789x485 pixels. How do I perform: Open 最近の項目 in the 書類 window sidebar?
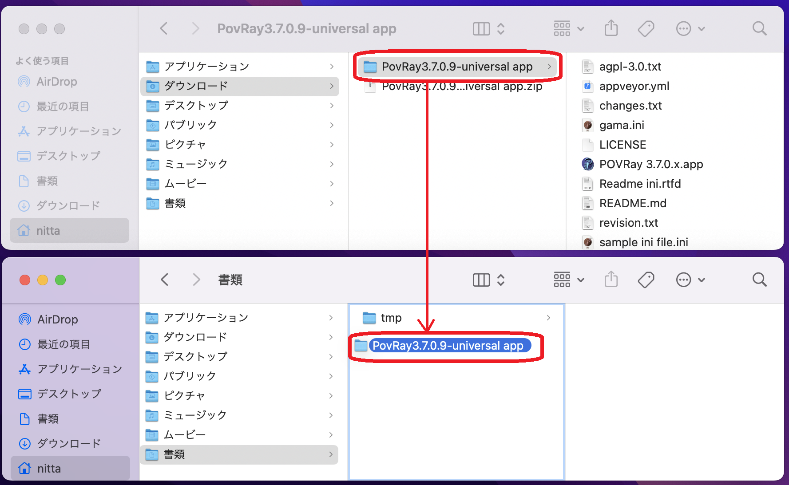(x=63, y=344)
